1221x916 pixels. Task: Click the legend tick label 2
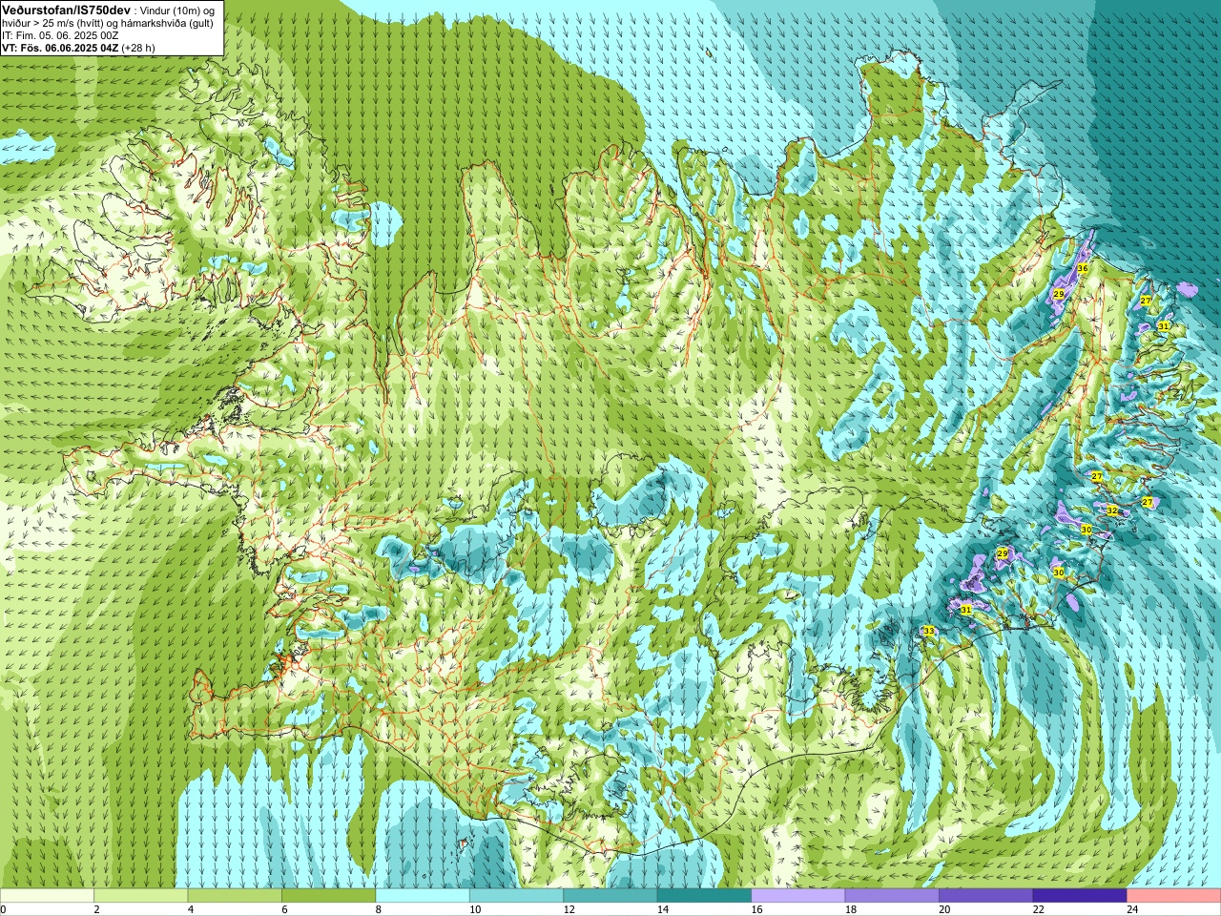click(96, 909)
